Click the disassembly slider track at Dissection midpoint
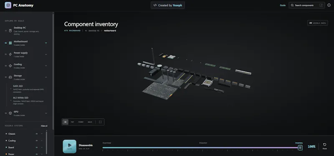 [x=203, y=148]
